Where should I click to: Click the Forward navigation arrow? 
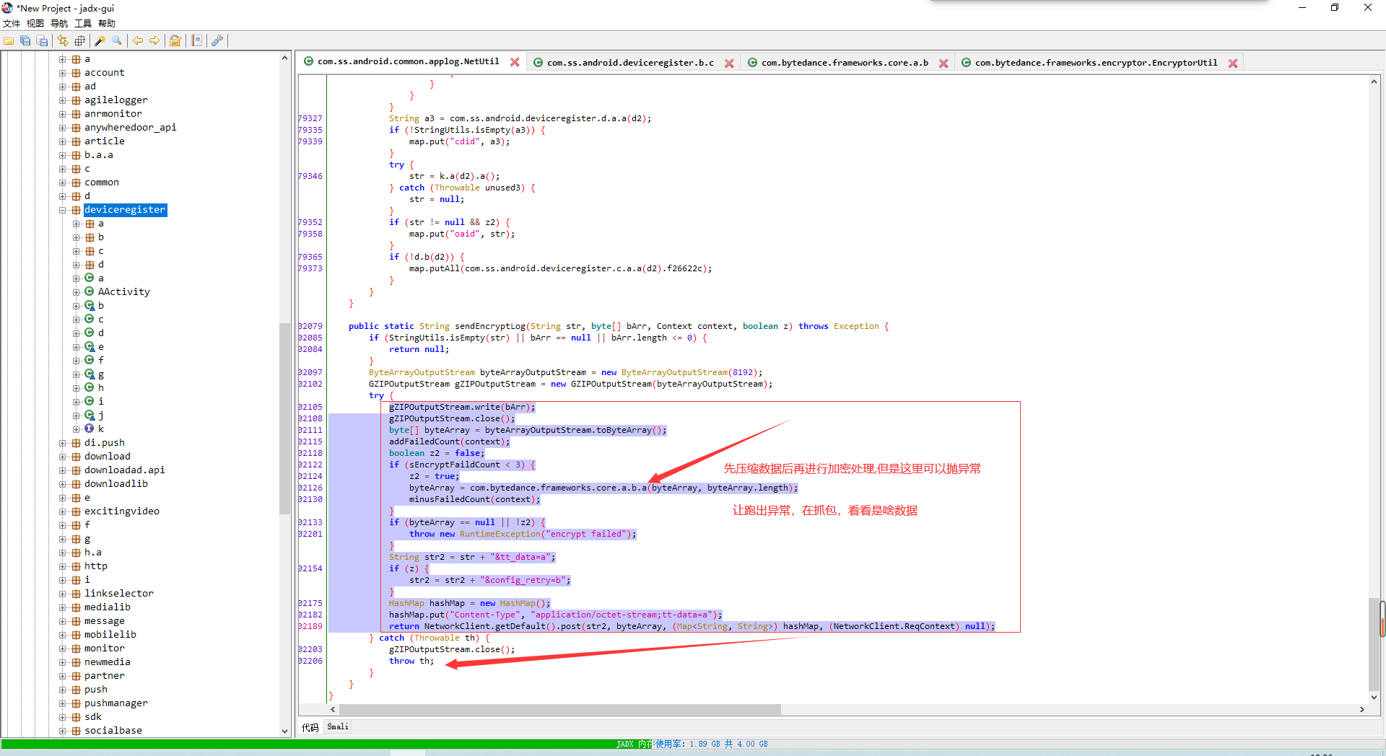[154, 40]
